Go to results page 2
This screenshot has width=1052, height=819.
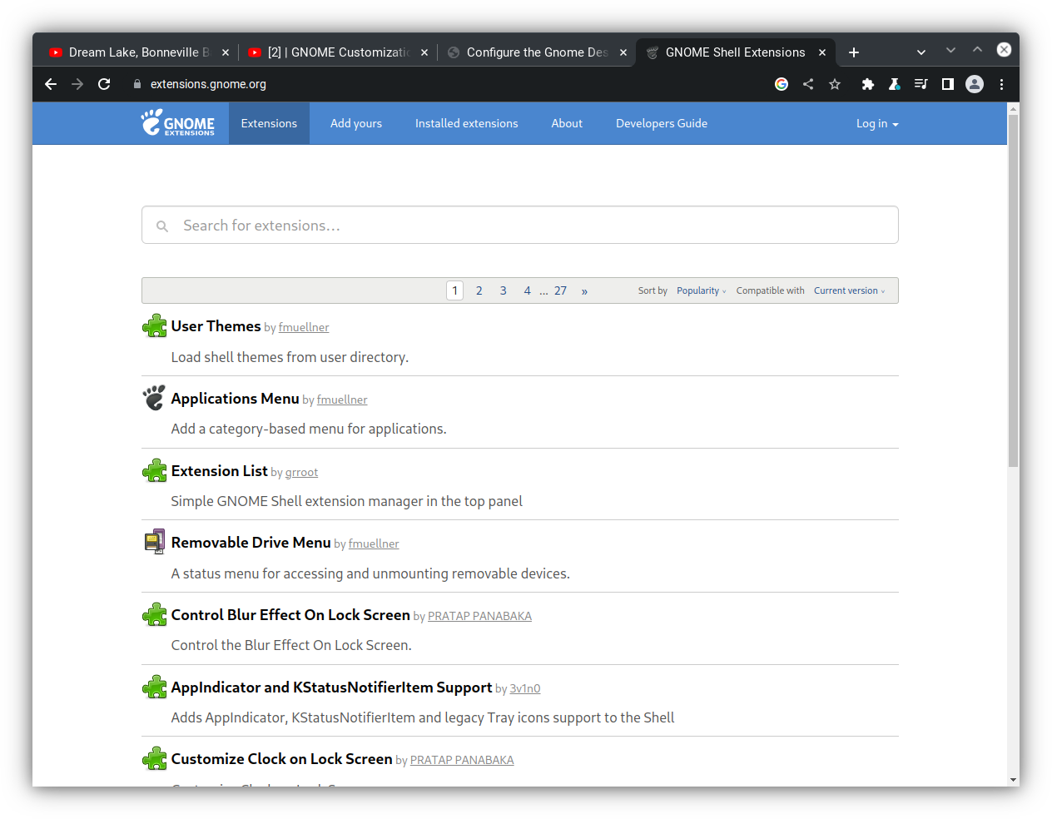[479, 290]
